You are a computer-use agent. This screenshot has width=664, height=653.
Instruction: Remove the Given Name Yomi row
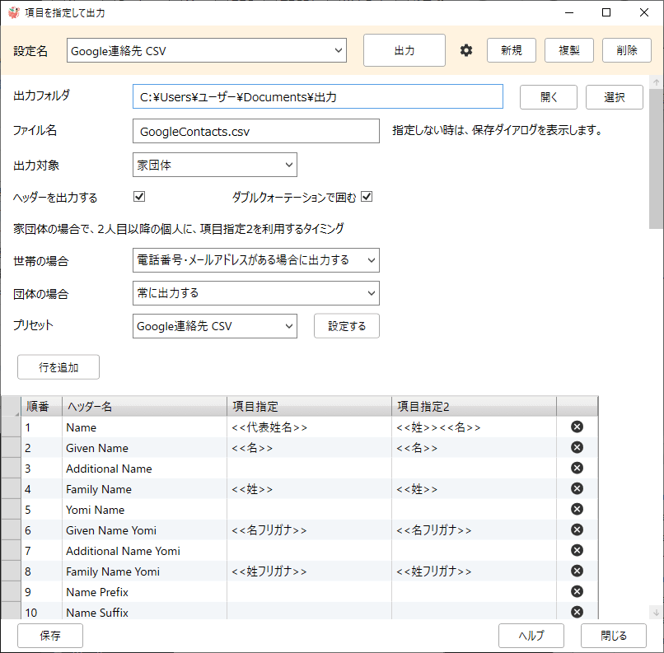click(577, 530)
